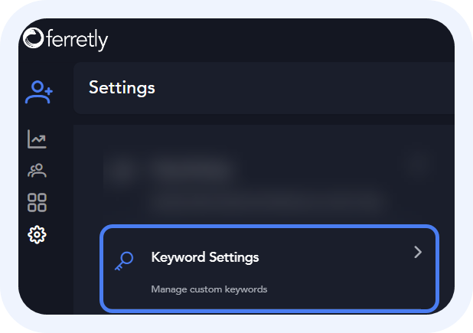Expand Keyword Settings using the right chevron
Image resolution: width=473 pixels, height=333 pixels.
tap(417, 253)
